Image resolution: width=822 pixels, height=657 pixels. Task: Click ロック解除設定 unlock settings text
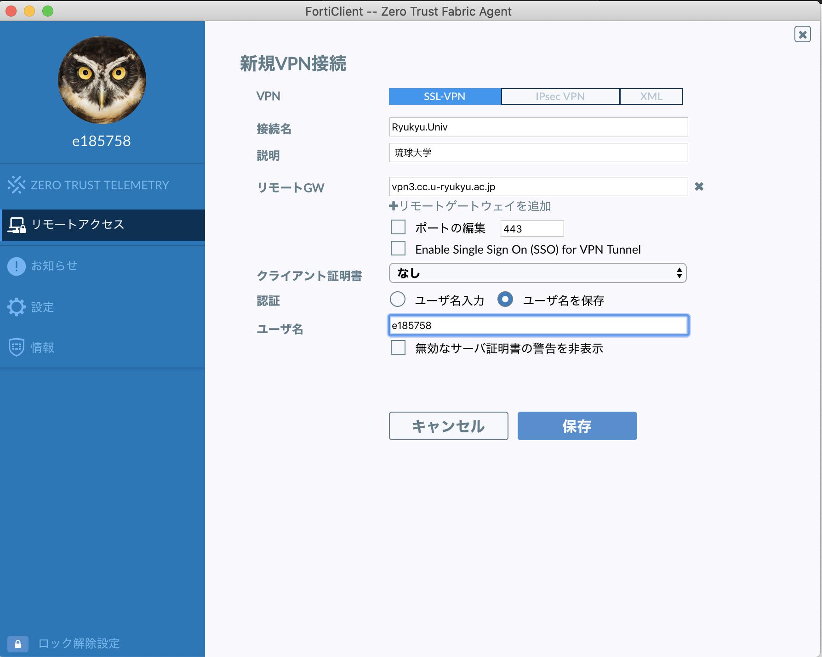(79, 644)
